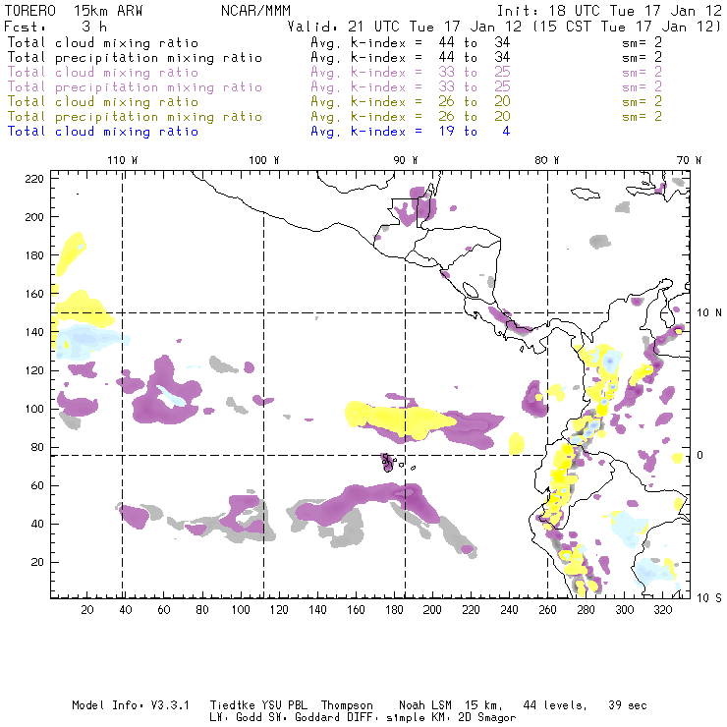The width and height of the screenshot is (727, 727).
Task: Click the "(15 CST Tue 17 Jan 12)" text
Action: click(x=627, y=27)
